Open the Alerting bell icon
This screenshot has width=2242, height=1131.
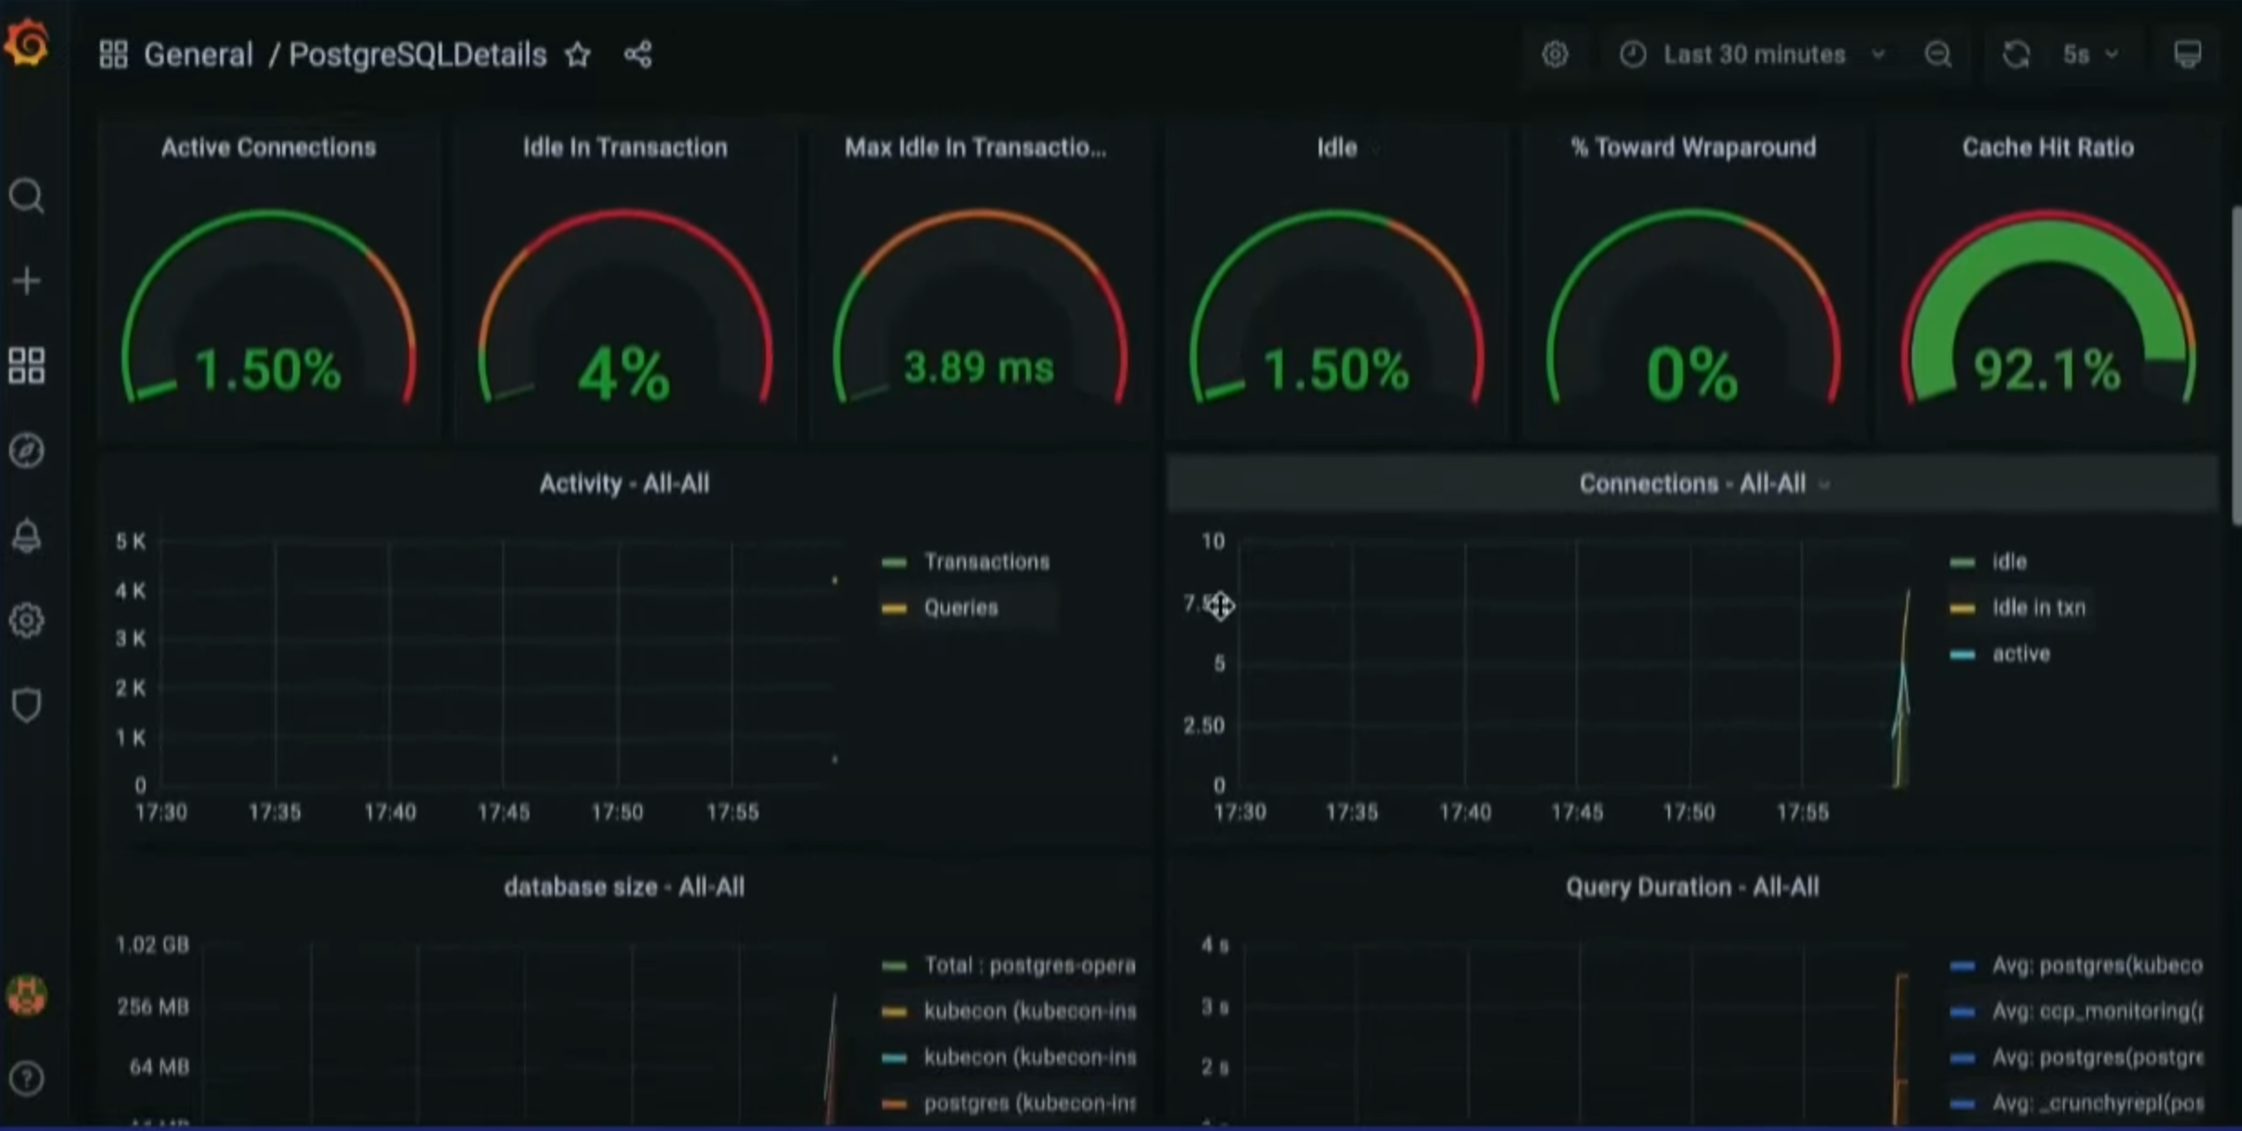pyautogui.click(x=26, y=535)
